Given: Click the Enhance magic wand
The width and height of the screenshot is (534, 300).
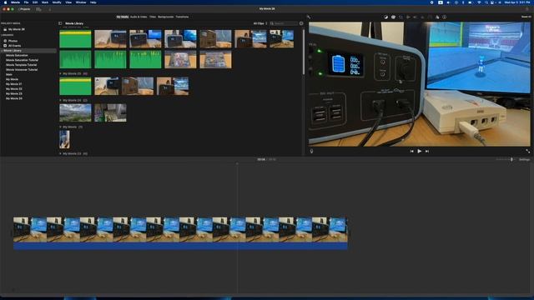Looking at the screenshot, I should [309, 17].
